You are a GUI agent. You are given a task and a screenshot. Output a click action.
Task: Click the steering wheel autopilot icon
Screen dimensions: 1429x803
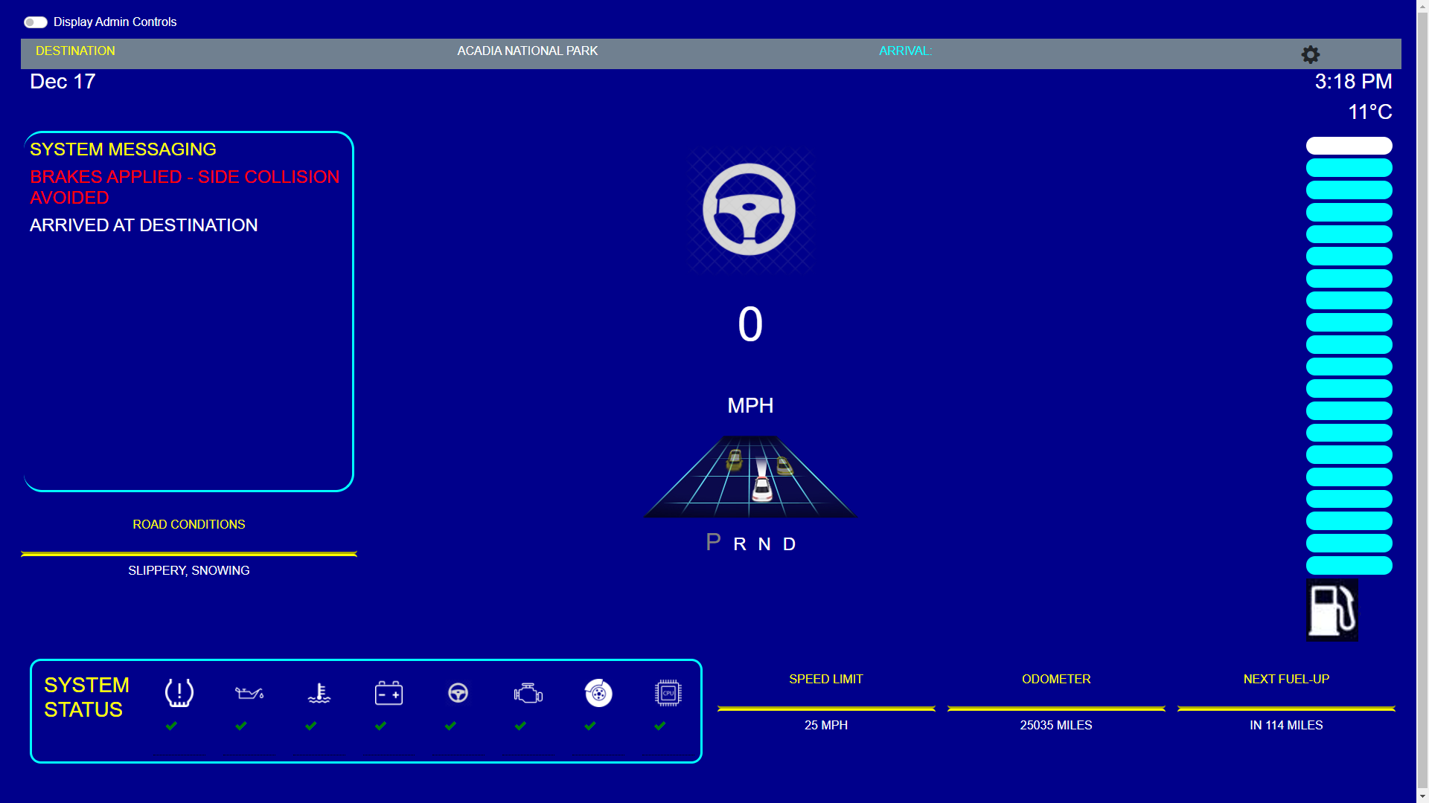coord(749,210)
